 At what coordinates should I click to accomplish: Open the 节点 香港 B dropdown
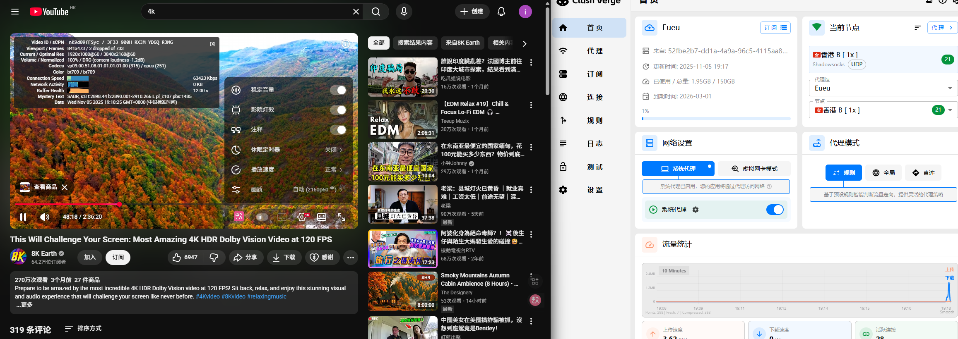coord(950,110)
